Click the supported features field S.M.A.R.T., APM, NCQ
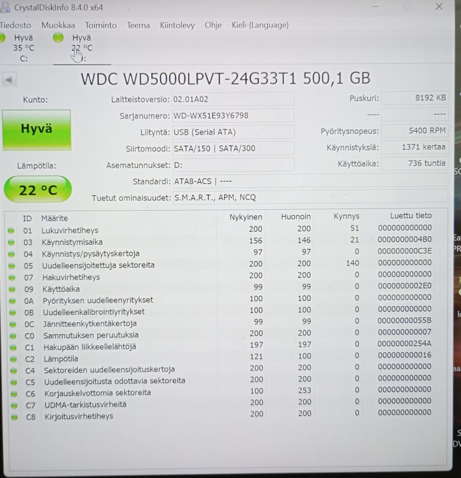The image size is (461, 478). (310, 197)
